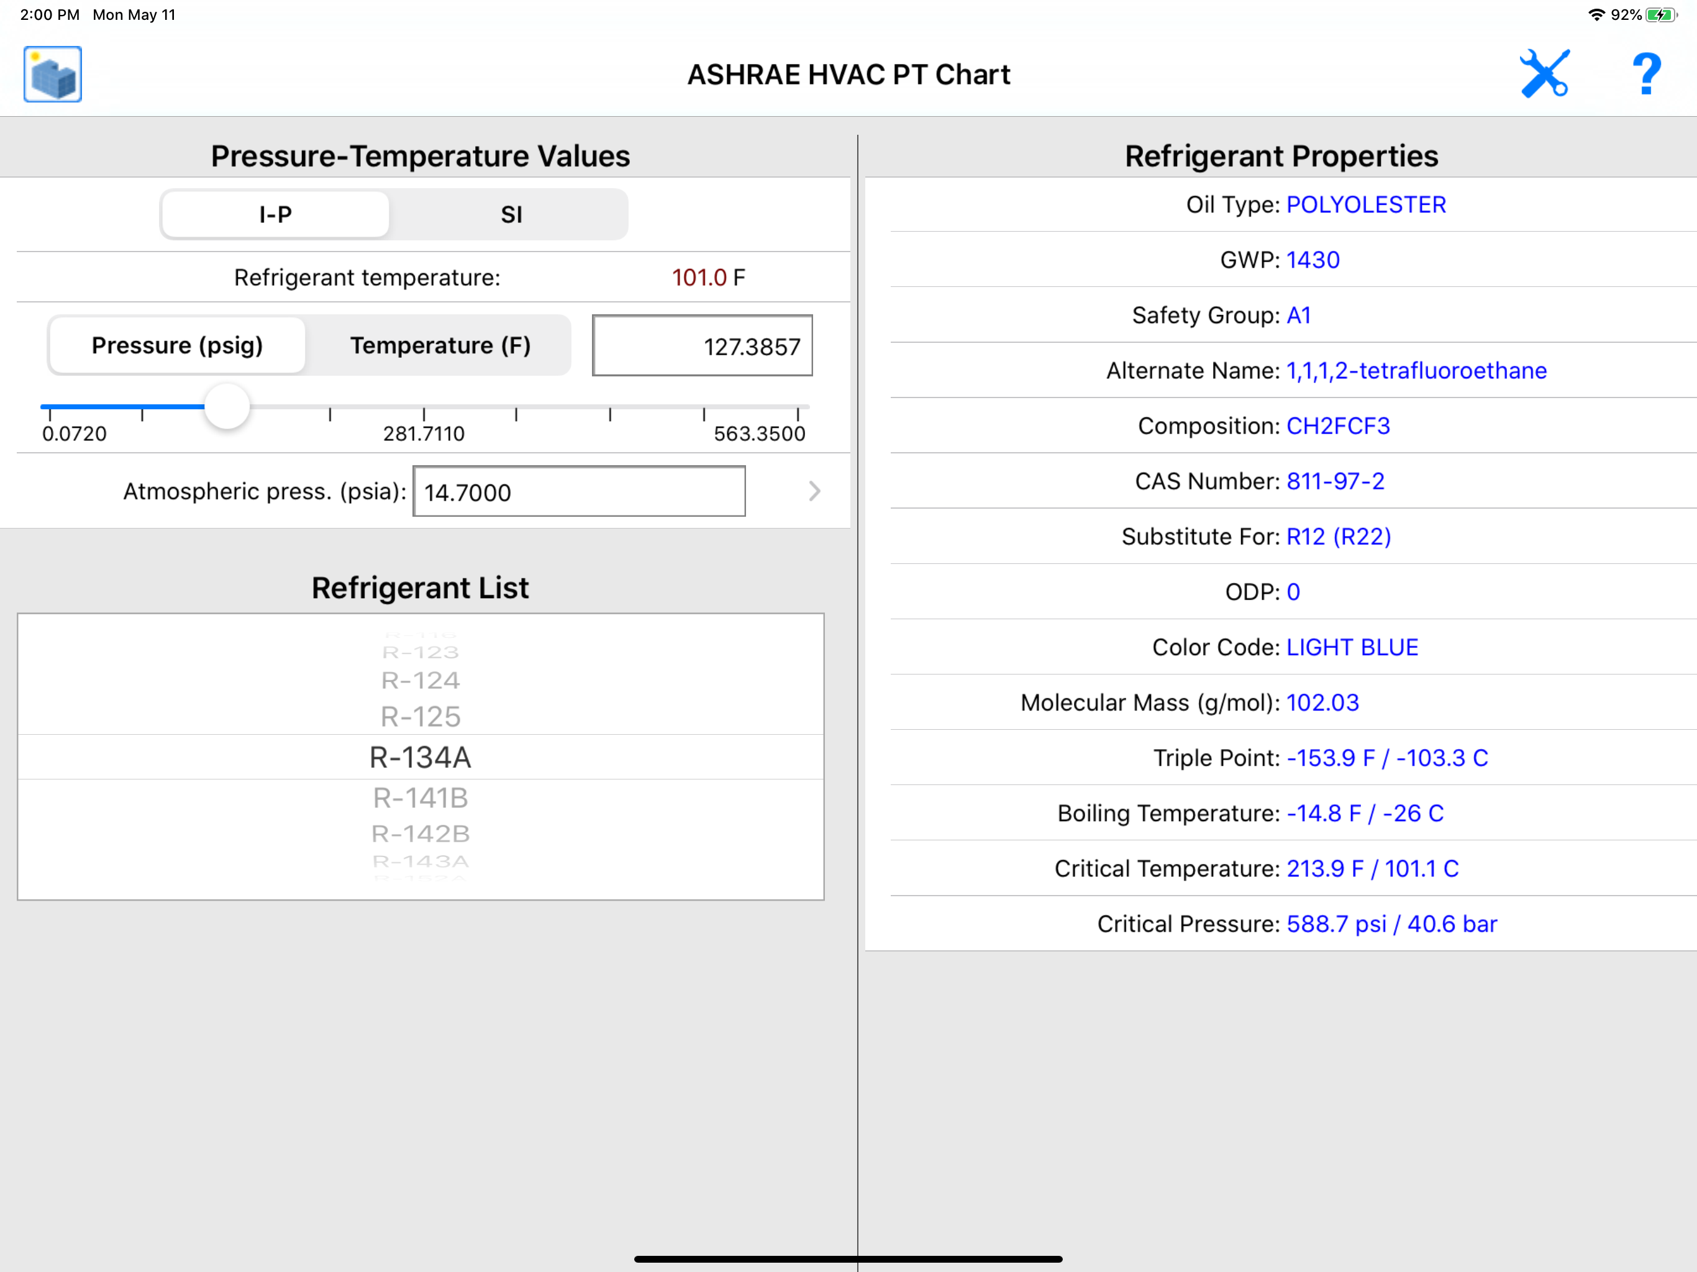Click the status bar date Mon May 11
Screen dimensions: 1697x1272
coord(134,14)
